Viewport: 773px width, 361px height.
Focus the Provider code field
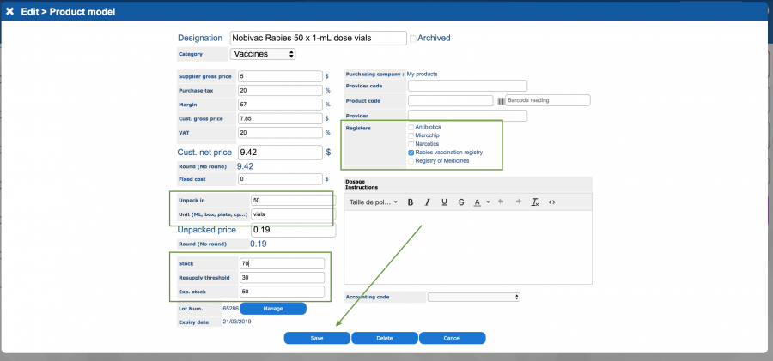(x=467, y=86)
